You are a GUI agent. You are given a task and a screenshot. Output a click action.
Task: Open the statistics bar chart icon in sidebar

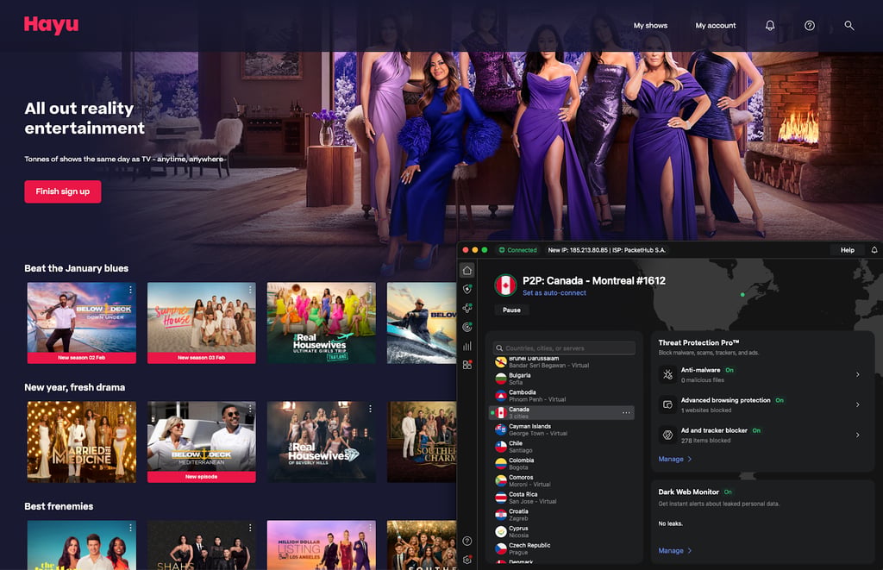[467, 346]
